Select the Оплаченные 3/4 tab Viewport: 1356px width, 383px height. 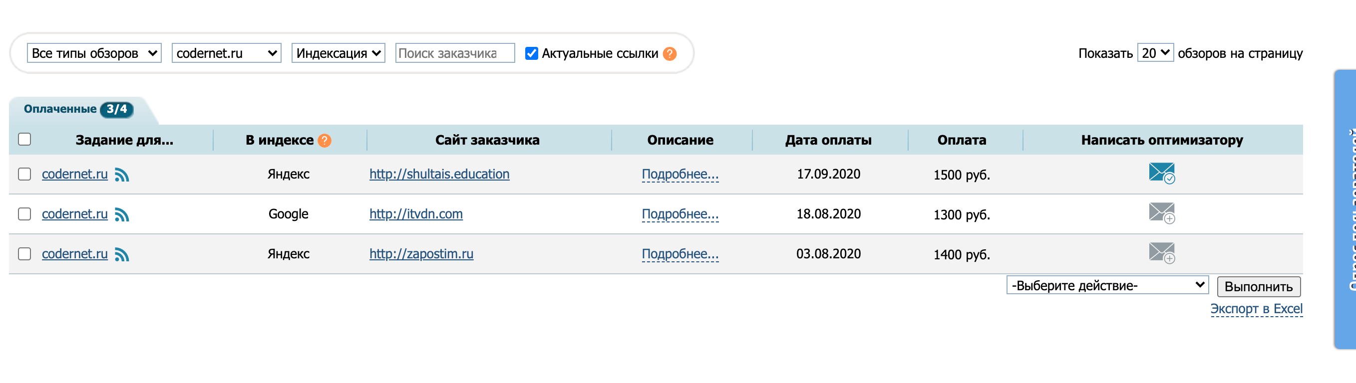pyautogui.click(x=78, y=109)
